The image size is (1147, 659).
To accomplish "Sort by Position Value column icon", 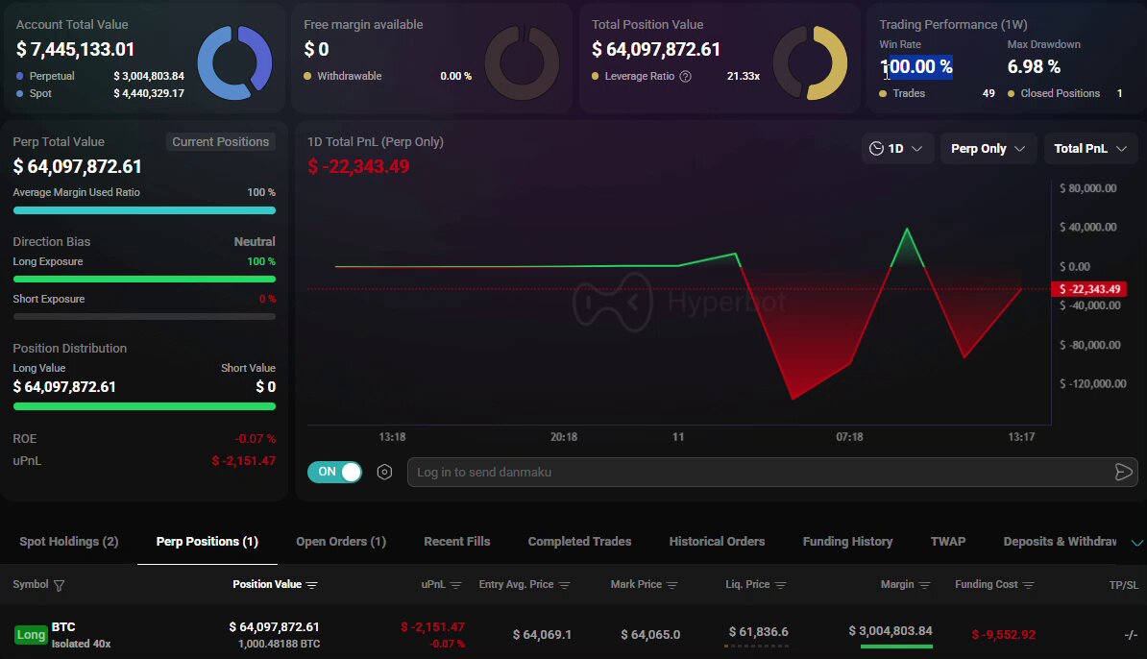I will coord(312,585).
